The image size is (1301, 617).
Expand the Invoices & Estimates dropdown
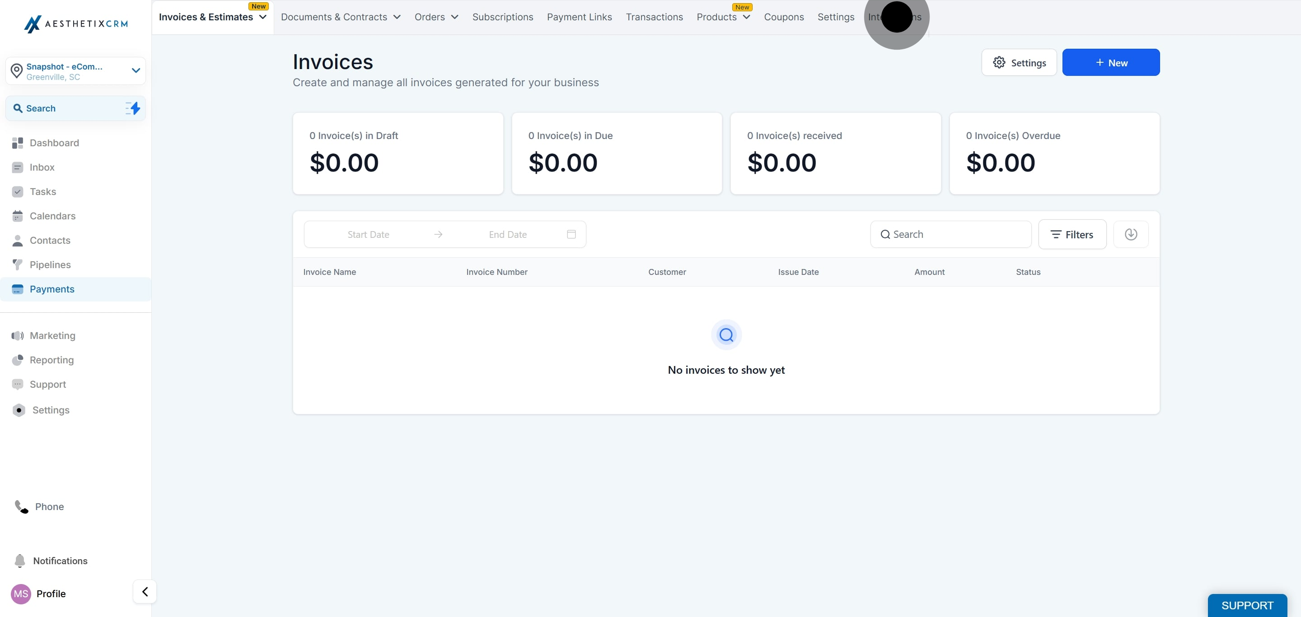tap(211, 17)
